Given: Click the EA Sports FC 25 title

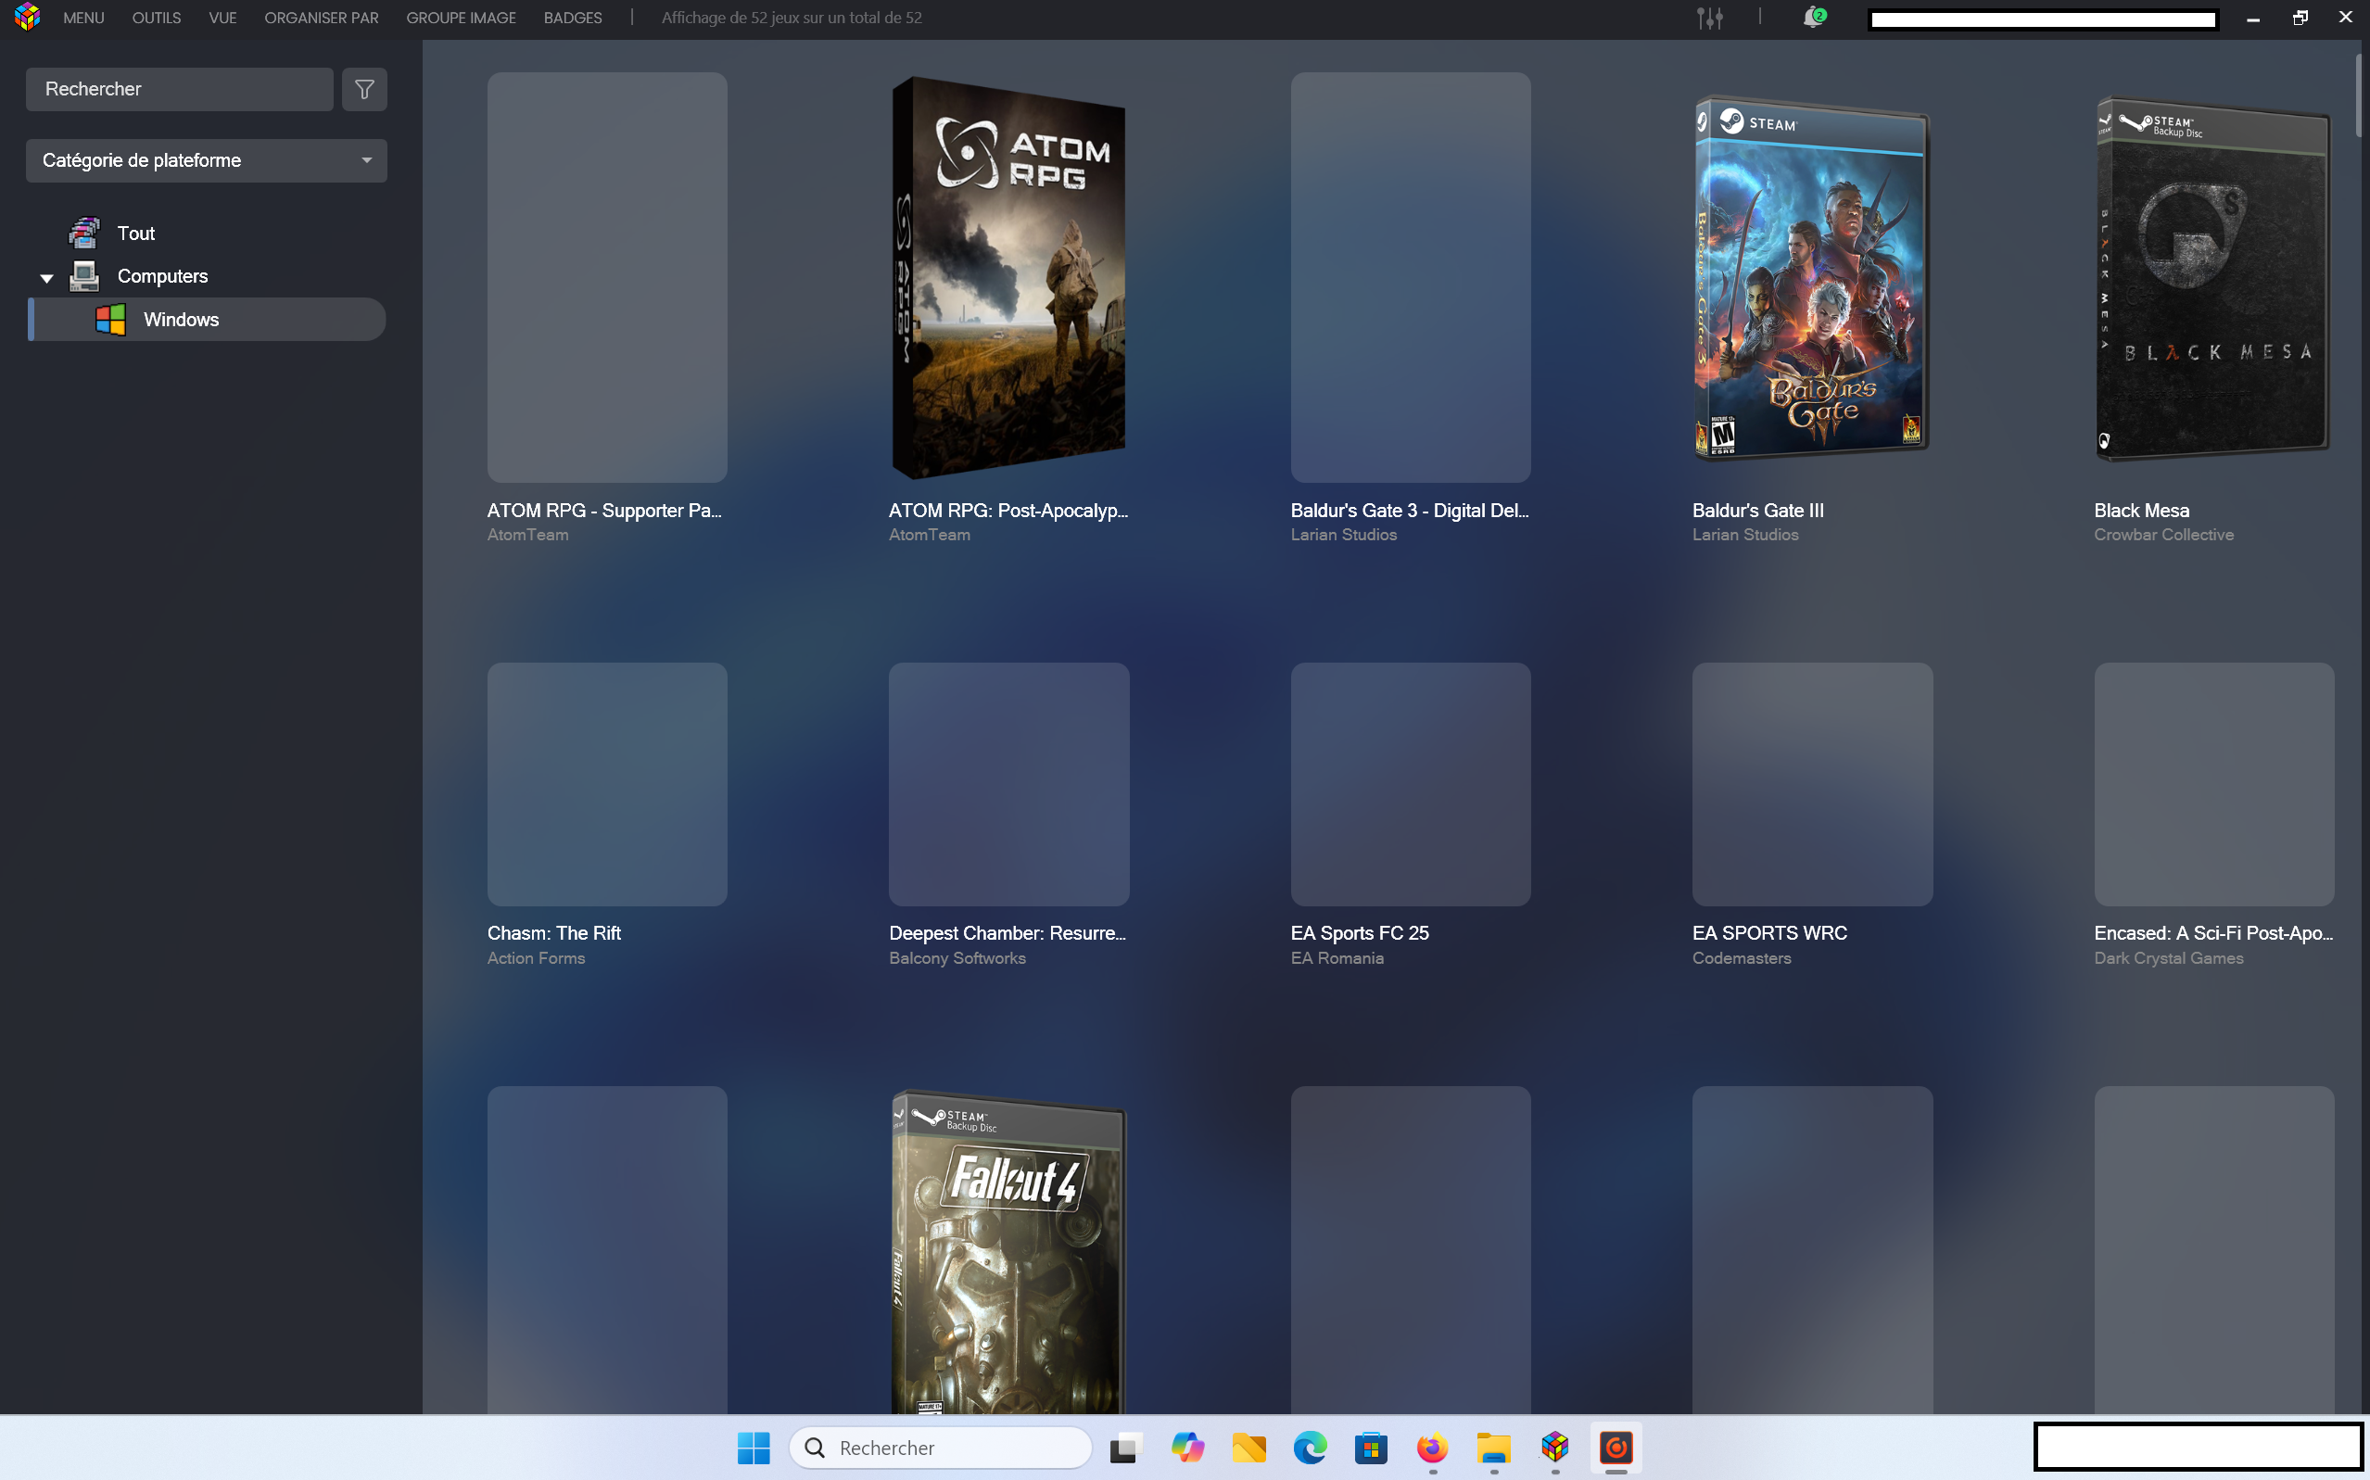Looking at the screenshot, I should [1360, 933].
